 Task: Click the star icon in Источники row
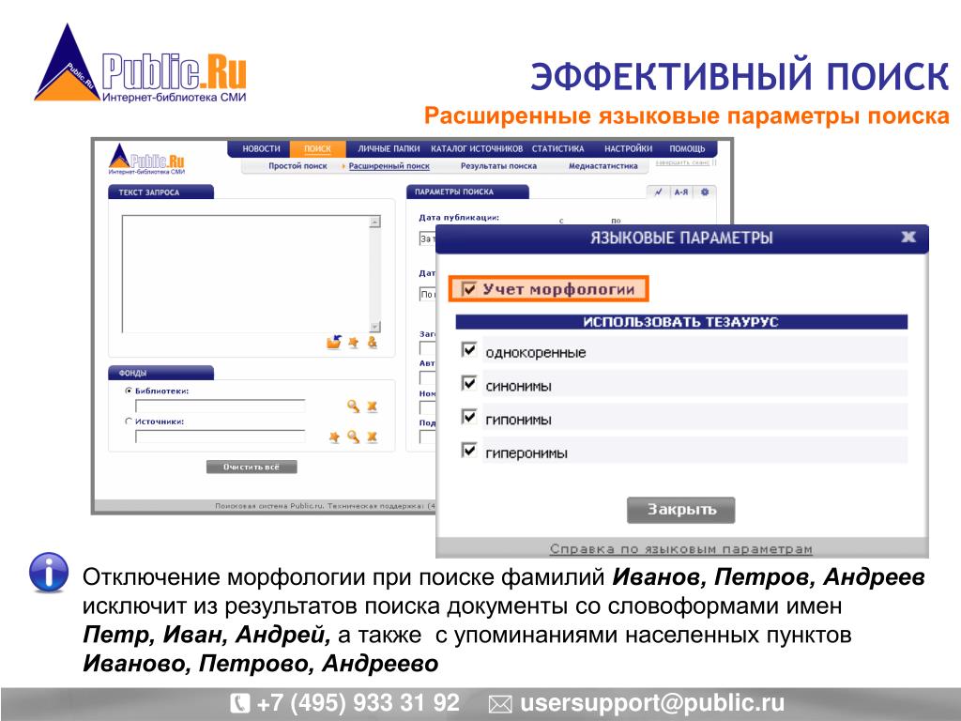(334, 437)
